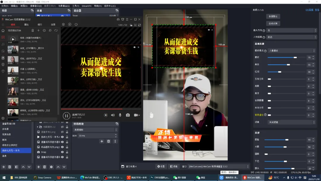
Task: Select the layers icon in WeCam toolbar
Action: tap(63, 24)
